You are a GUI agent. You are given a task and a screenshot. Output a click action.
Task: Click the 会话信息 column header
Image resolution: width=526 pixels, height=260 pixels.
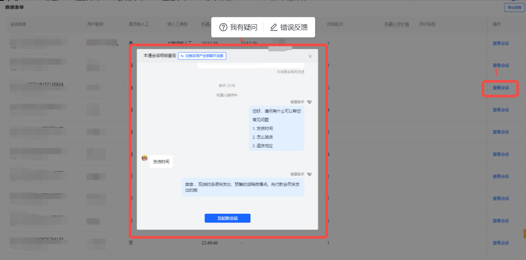[18, 24]
